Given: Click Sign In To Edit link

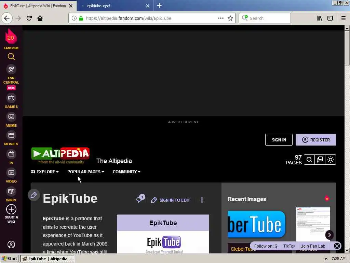Looking at the screenshot, I should click(x=171, y=200).
